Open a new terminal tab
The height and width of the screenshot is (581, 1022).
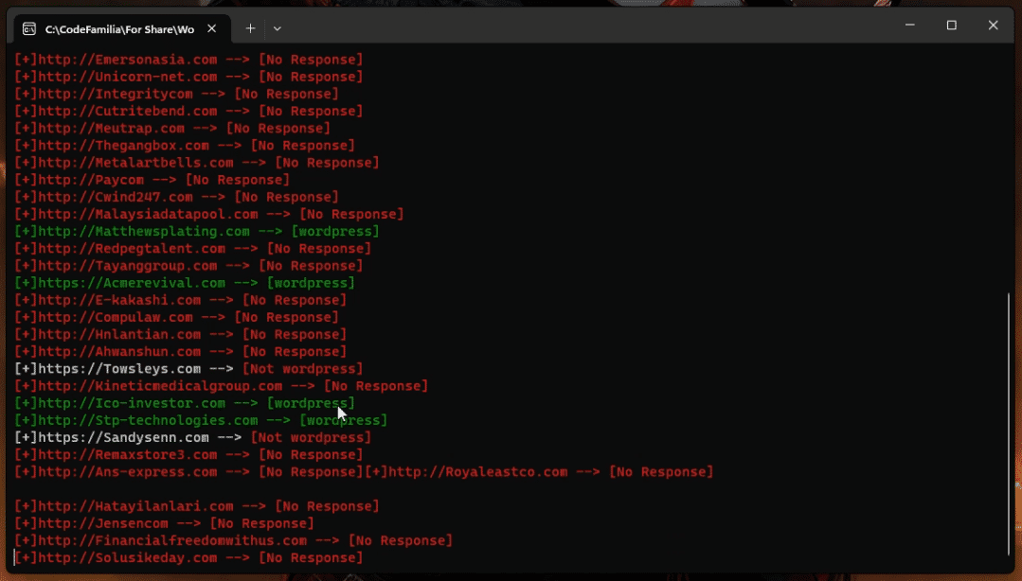click(250, 28)
